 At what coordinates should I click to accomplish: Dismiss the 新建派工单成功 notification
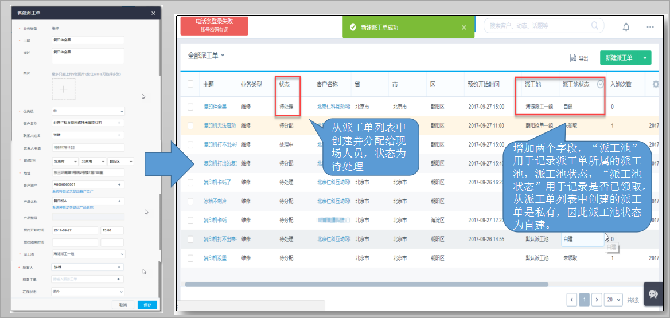(x=463, y=27)
